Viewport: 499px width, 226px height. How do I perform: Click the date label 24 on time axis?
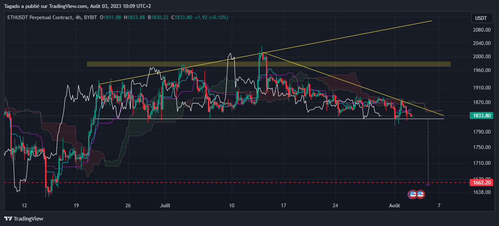[336, 205]
